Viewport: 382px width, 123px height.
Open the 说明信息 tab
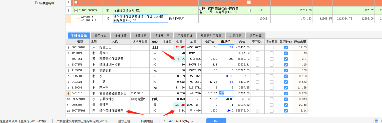pos(235,35)
